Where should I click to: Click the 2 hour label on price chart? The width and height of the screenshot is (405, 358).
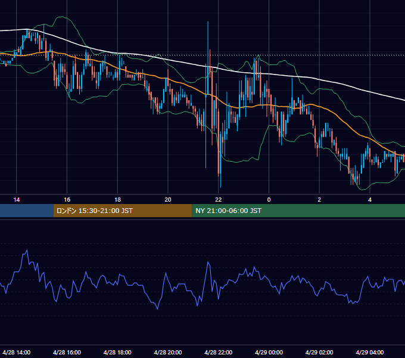tap(319, 200)
